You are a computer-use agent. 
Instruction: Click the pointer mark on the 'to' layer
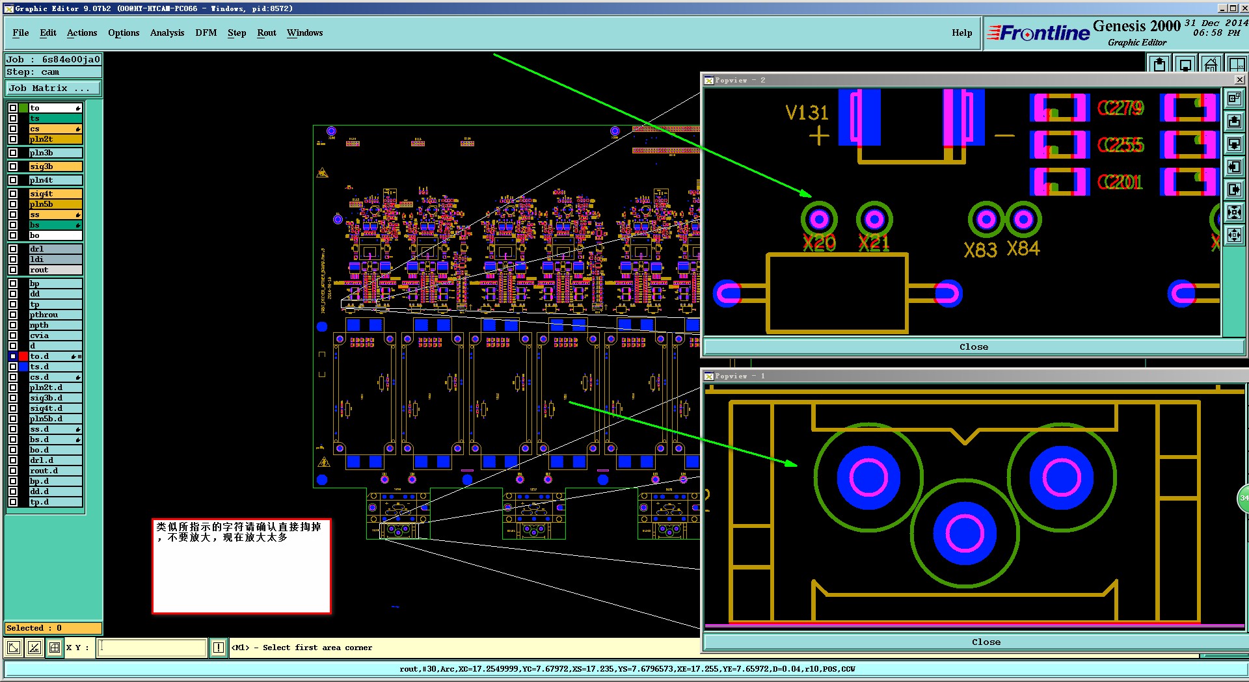(x=78, y=108)
